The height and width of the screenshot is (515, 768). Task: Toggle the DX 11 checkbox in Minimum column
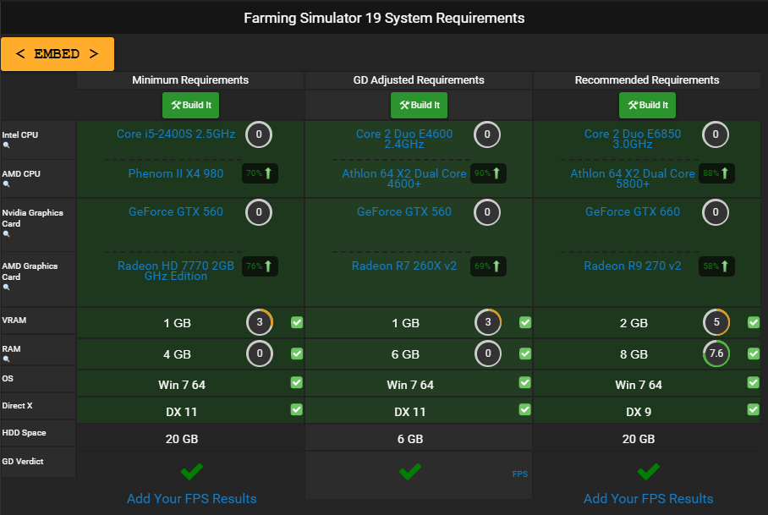(x=296, y=409)
